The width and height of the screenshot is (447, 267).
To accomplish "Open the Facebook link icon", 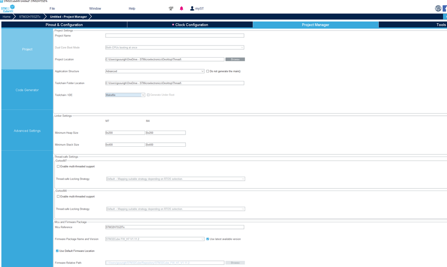I will point(445,8).
